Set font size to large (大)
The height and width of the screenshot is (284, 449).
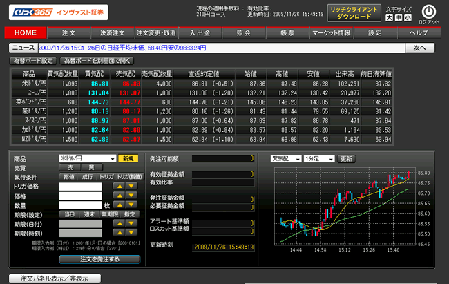[x=389, y=18]
